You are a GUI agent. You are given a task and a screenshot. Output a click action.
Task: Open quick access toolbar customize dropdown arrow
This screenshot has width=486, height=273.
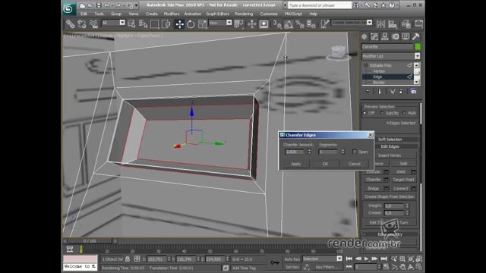tap(136, 5)
